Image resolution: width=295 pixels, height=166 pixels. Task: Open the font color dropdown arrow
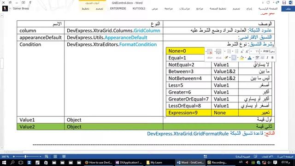pyautogui.click(x=246, y=58)
